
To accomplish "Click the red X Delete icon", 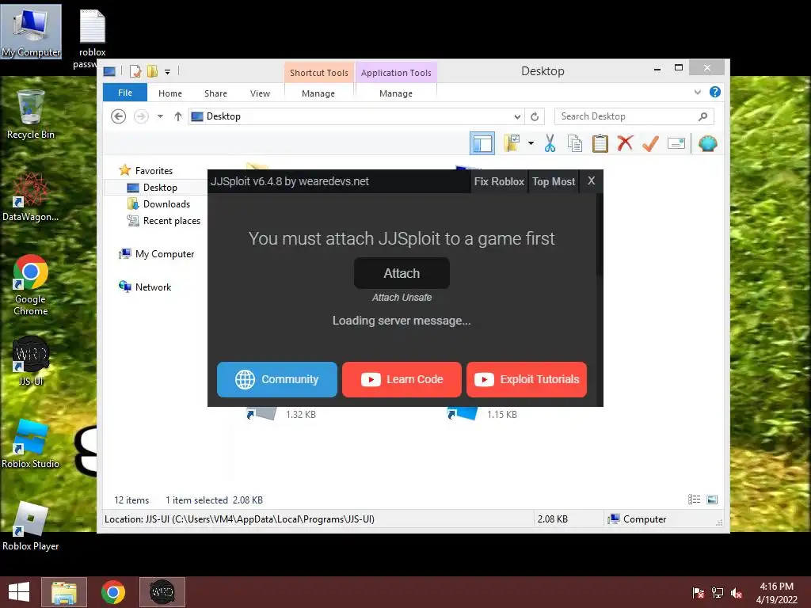I will tap(626, 142).
